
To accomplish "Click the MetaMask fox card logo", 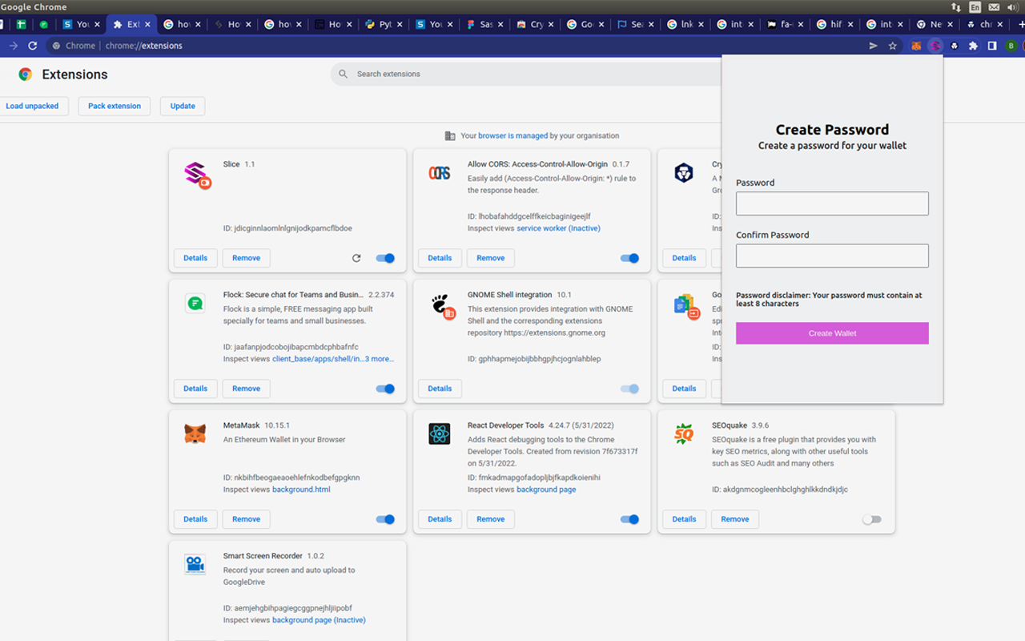I will 195,434.
